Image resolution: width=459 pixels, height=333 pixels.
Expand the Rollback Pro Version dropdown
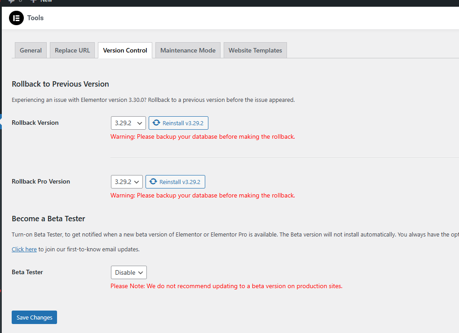[127, 182]
